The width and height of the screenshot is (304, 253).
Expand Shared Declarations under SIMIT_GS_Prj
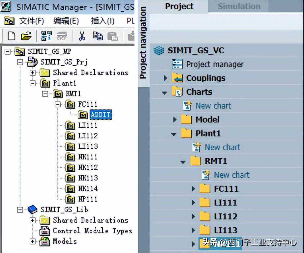coord(33,72)
